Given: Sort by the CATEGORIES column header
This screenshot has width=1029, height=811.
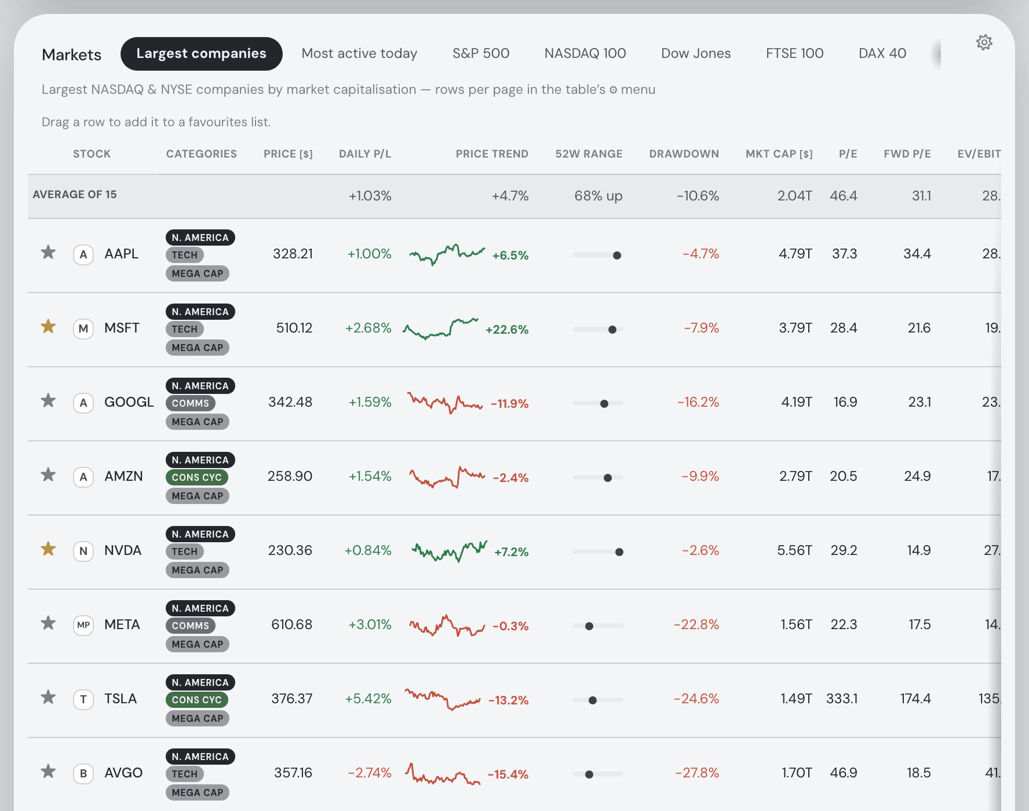Looking at the screenshot, I should (201, 154).
